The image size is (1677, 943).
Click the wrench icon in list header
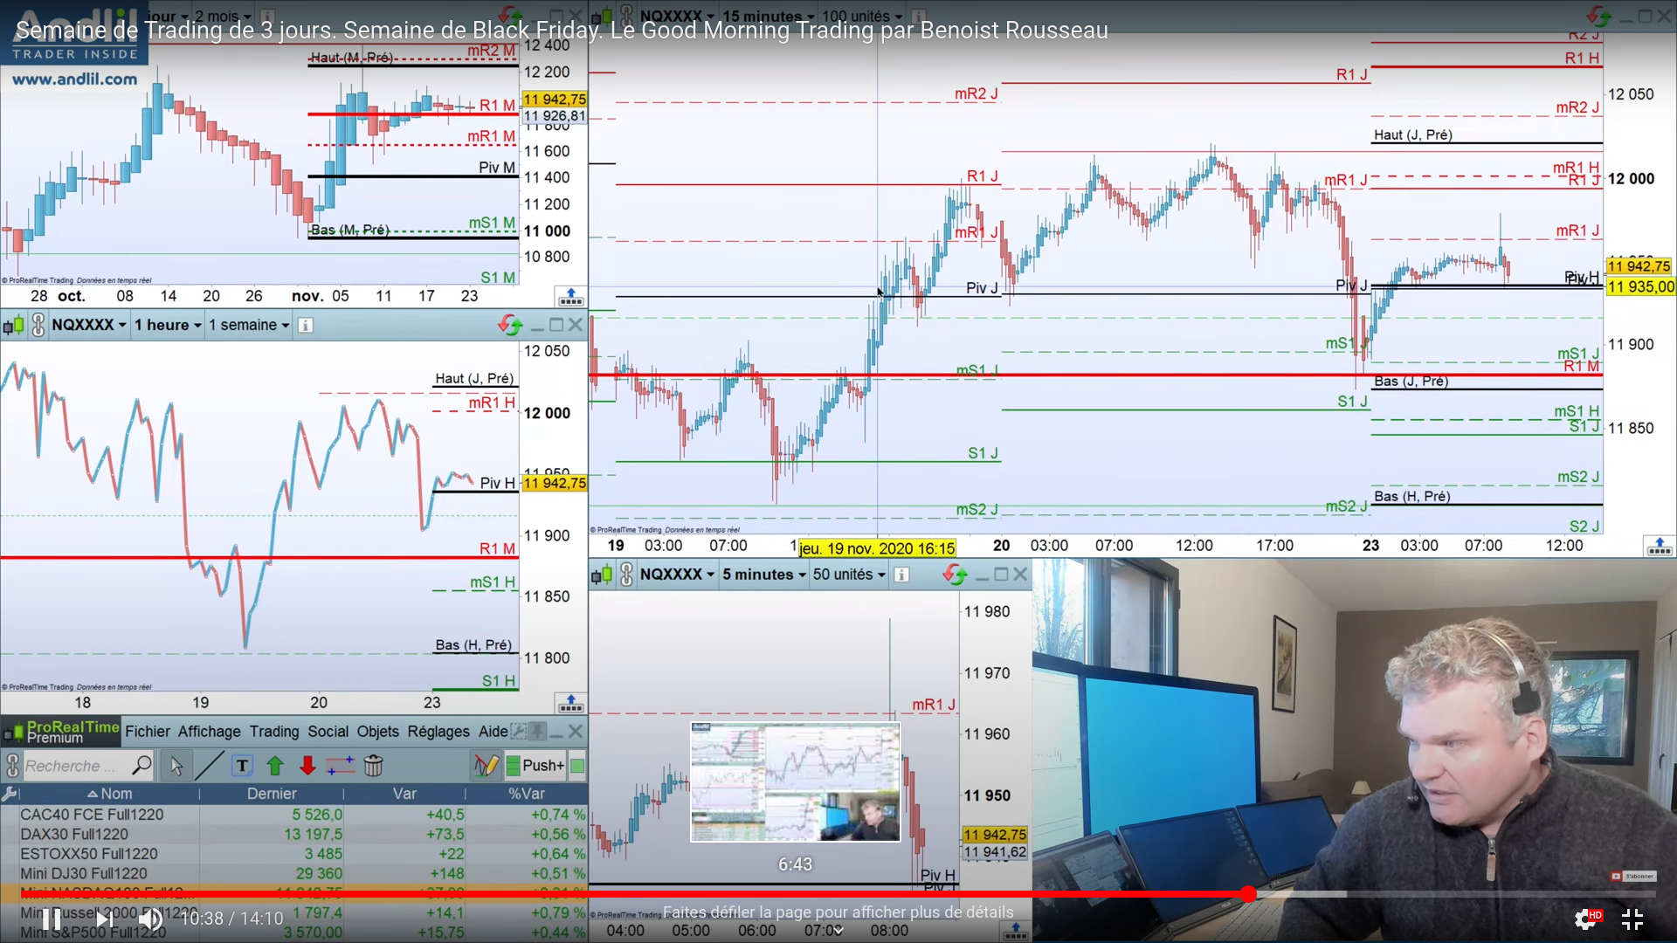10,794
